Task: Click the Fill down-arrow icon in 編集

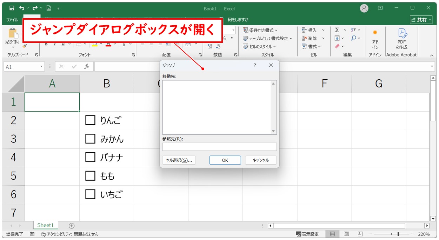Action: tap(337, 38)
